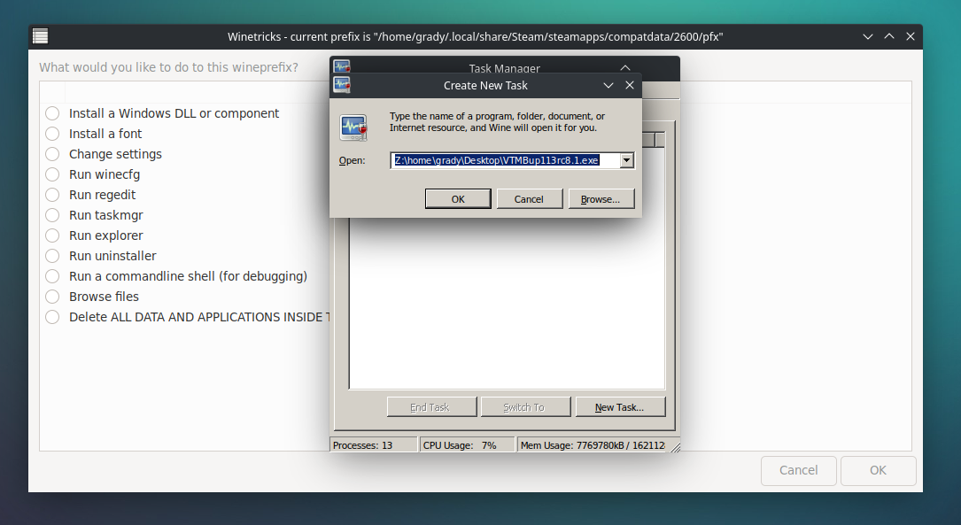Screen dimensions: 961x525
Task: Click the Task Manager resize grip
Action: click(676, 448)
